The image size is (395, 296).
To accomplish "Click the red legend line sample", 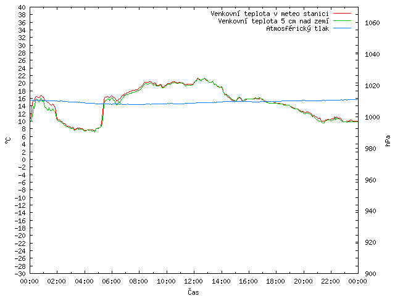I will pyautogui.click(x=342, y=13).
